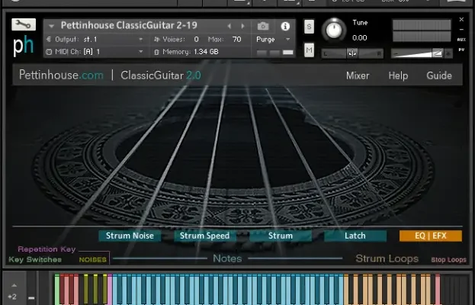
Task: Click the wrench edit instrument icon
Action: click(x=24, y=24)
